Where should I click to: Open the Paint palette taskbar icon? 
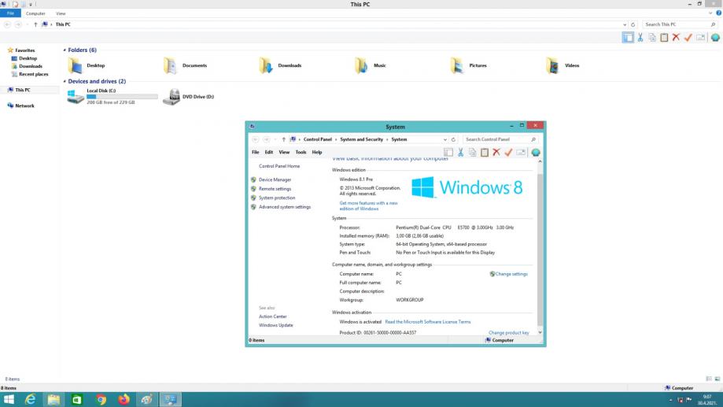(x=146, y=399)
